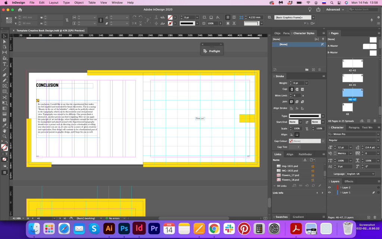Click the Preflight panel button
Screen dimensions: 382x239
coord(212,51)
